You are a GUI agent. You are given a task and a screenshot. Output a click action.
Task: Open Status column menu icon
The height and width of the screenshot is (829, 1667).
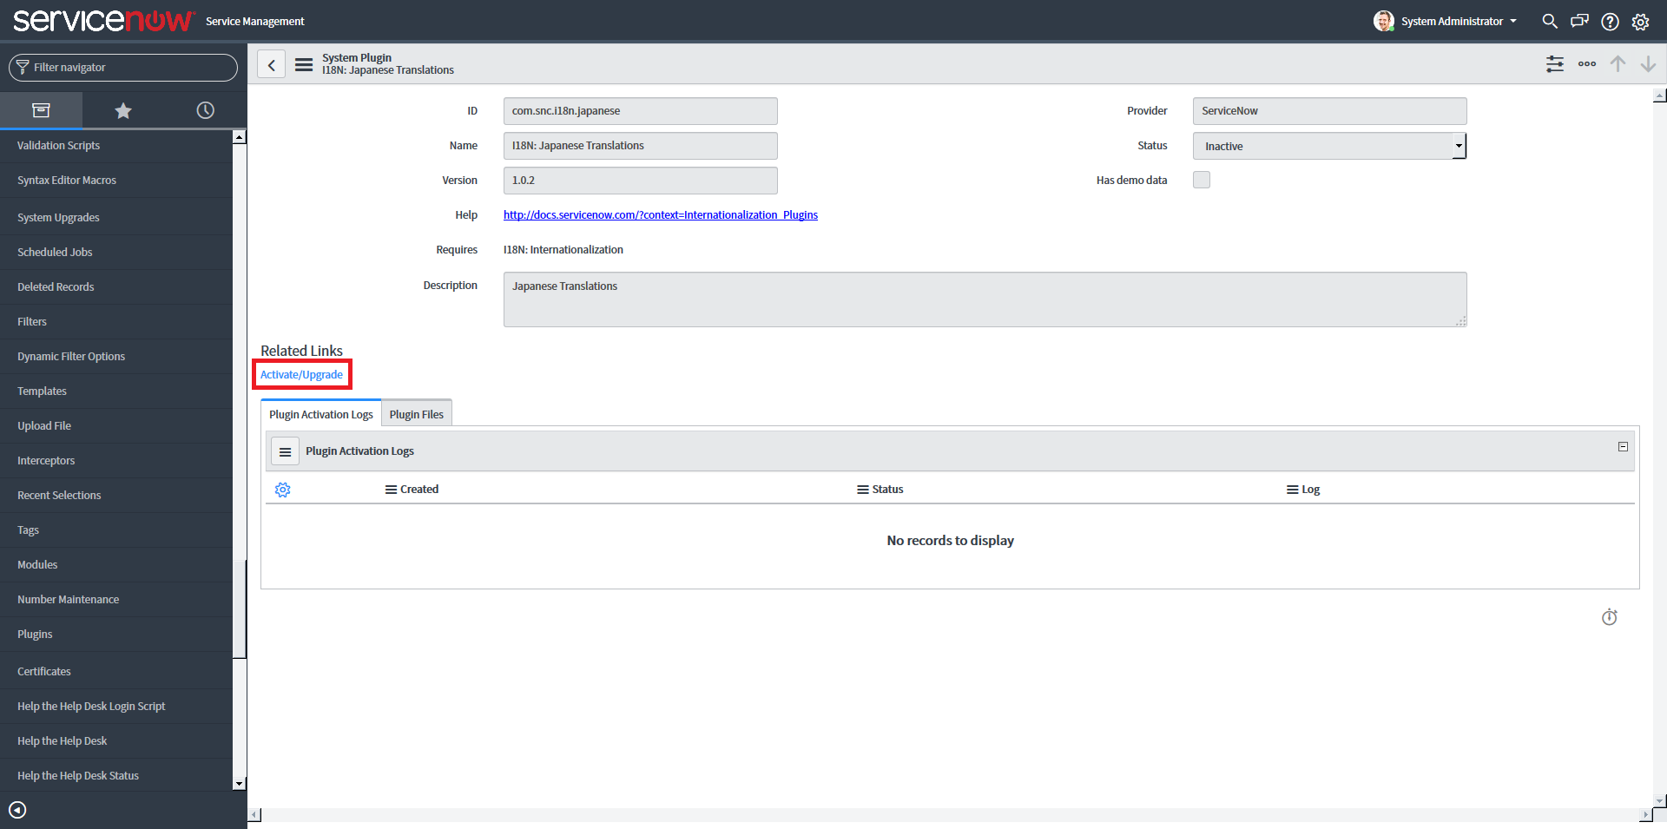point(863,490)
